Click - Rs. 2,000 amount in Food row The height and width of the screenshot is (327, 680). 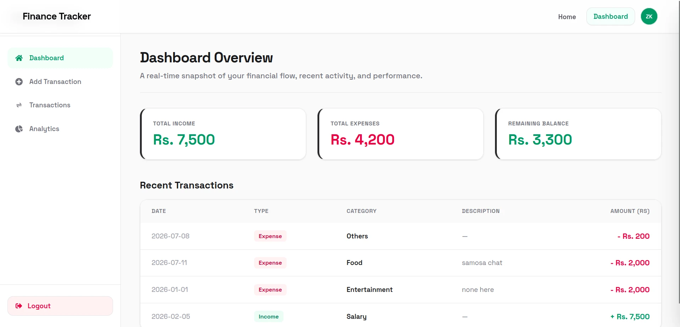pyautogui.click(x=630, y=263)
